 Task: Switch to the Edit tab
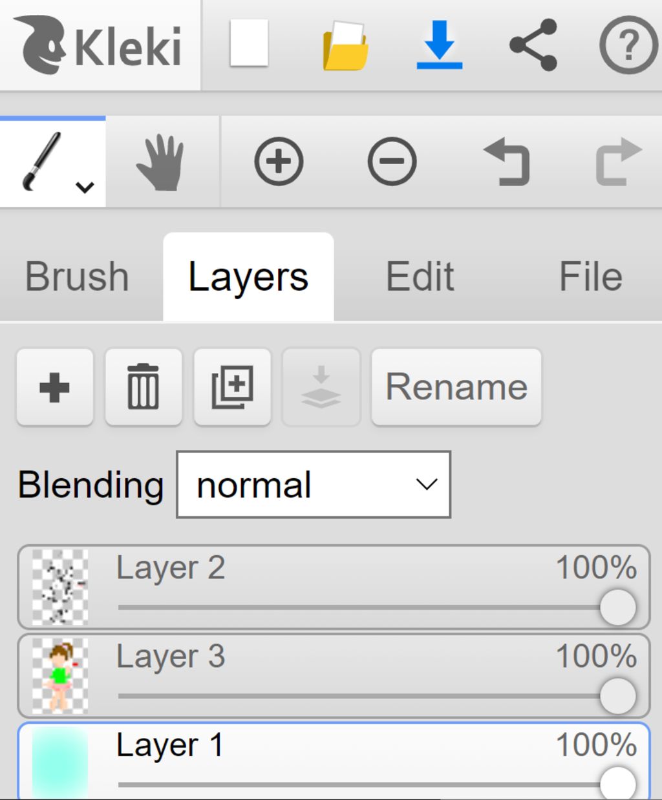tap(420, 277)
